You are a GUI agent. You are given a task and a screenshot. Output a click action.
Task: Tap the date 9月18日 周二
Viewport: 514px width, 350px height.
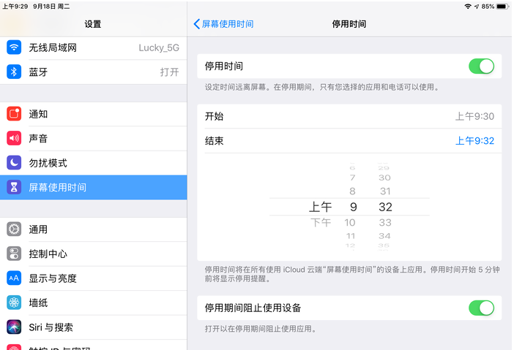(x=51, y=7)
